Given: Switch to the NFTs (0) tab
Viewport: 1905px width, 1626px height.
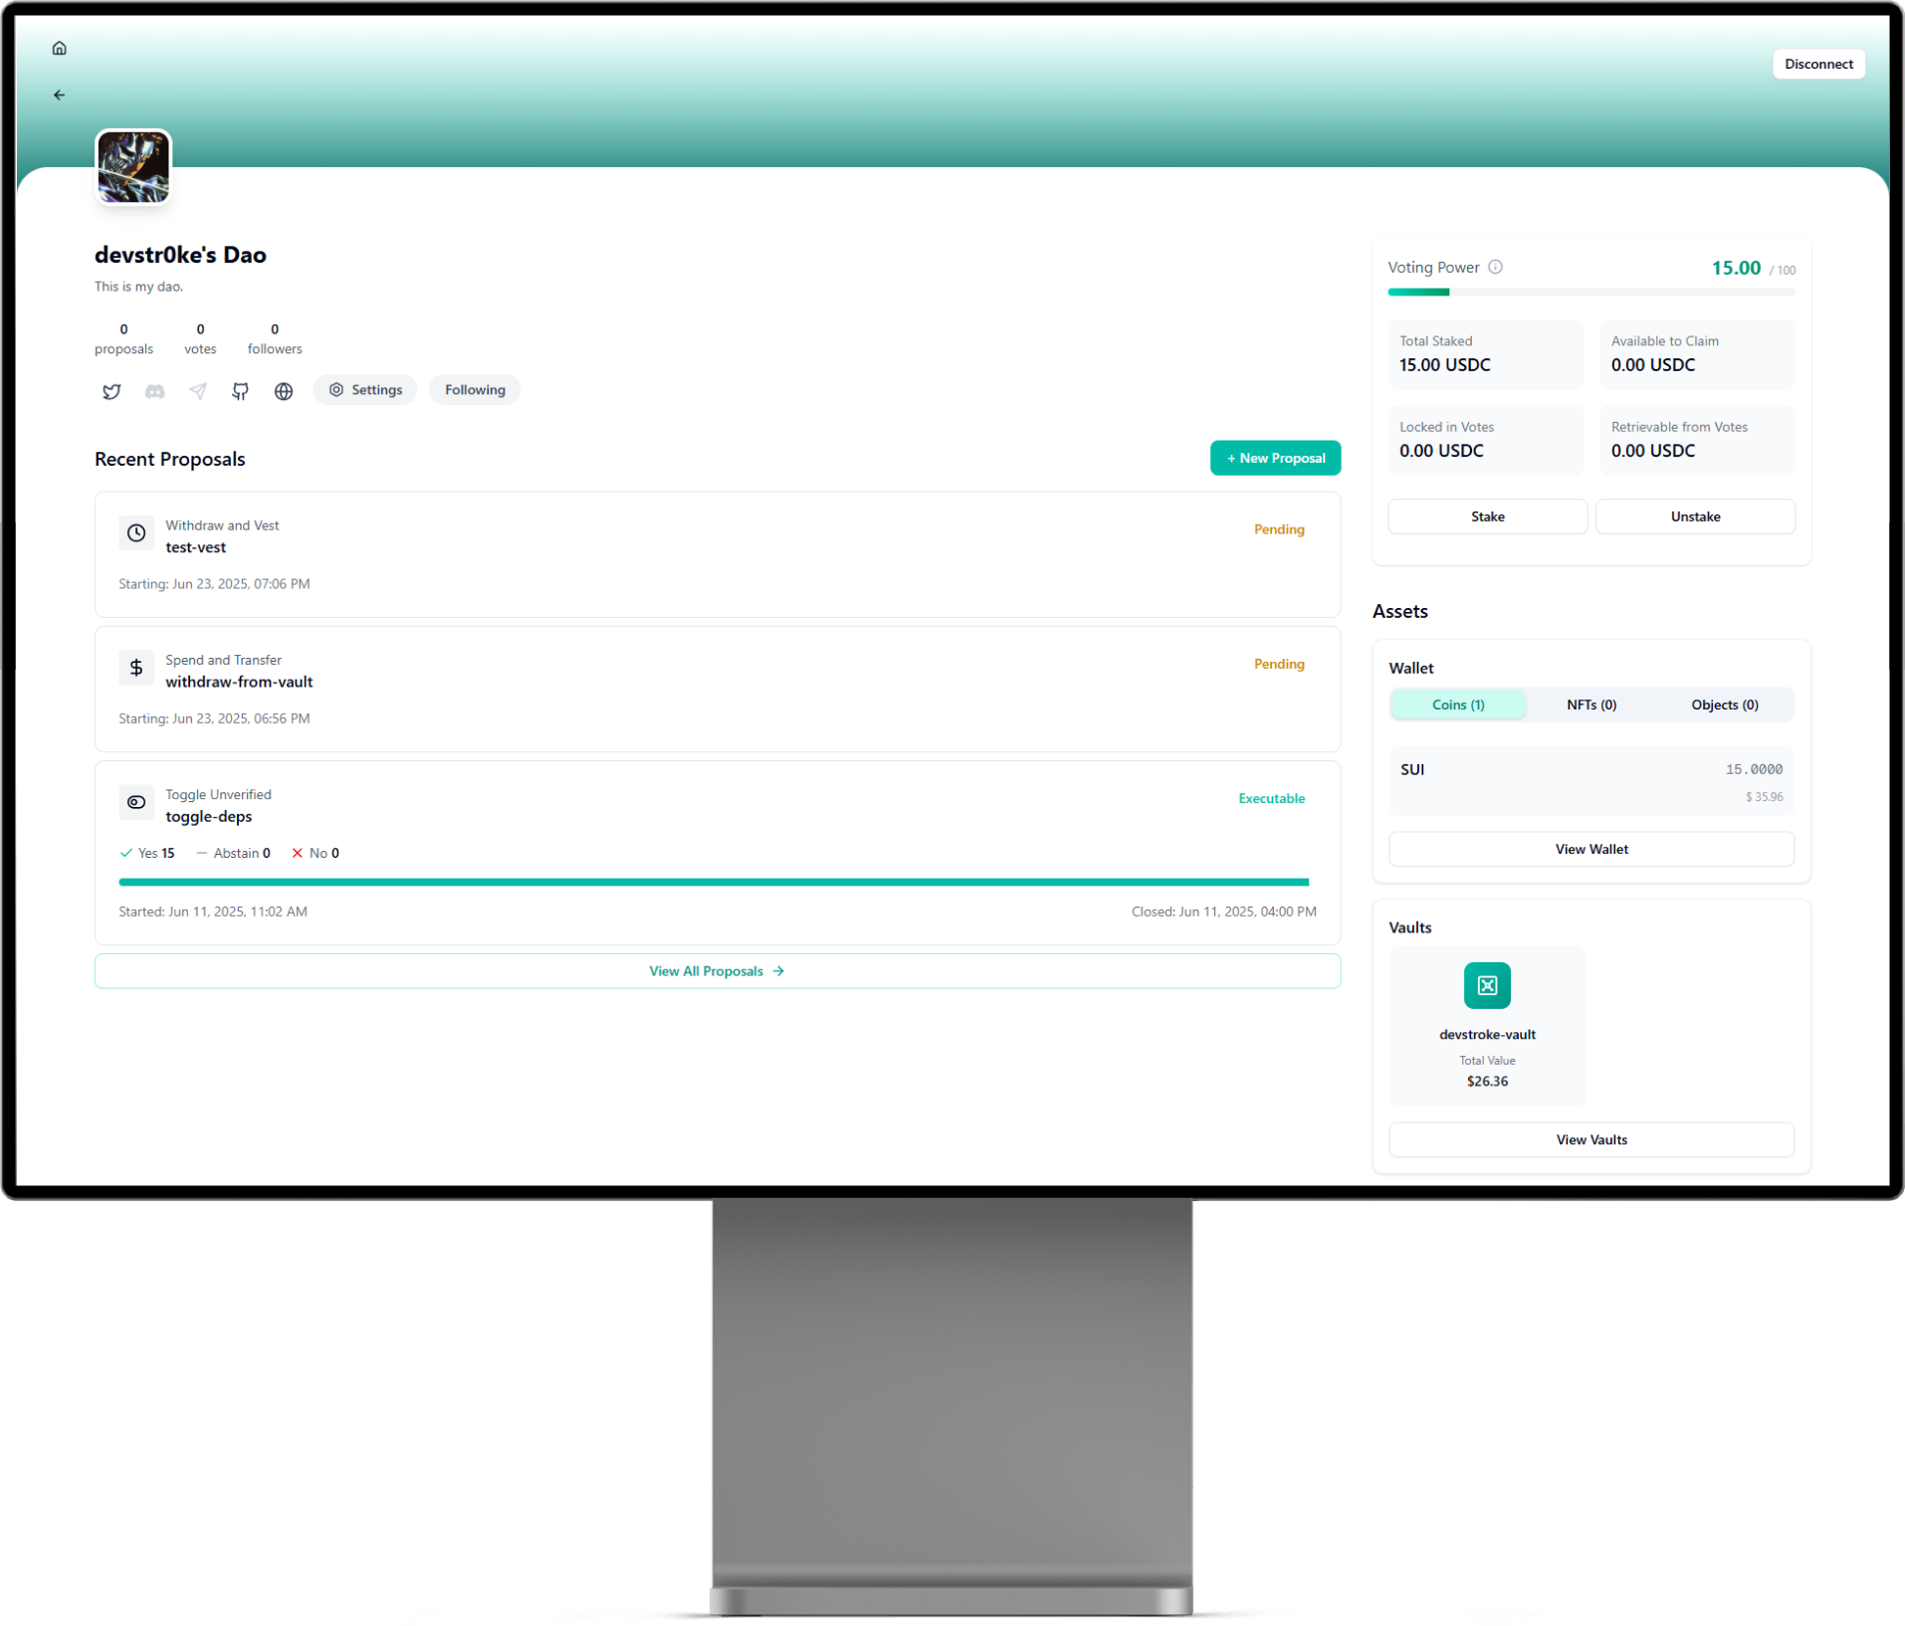Looking at the screenshot, I should (x=1591, y=705).
